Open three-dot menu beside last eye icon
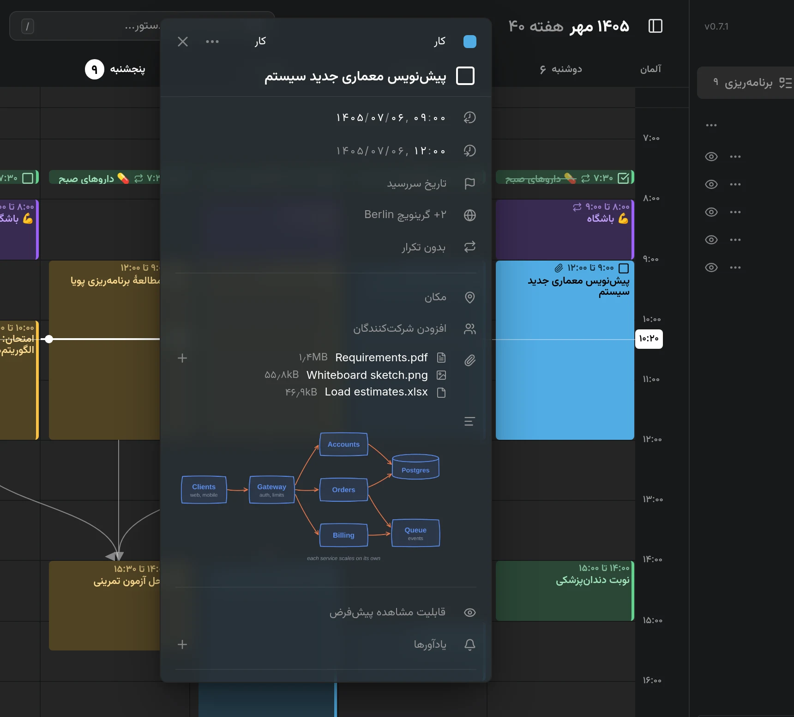This screenshot has height=717, width=794. click(735, 267)
